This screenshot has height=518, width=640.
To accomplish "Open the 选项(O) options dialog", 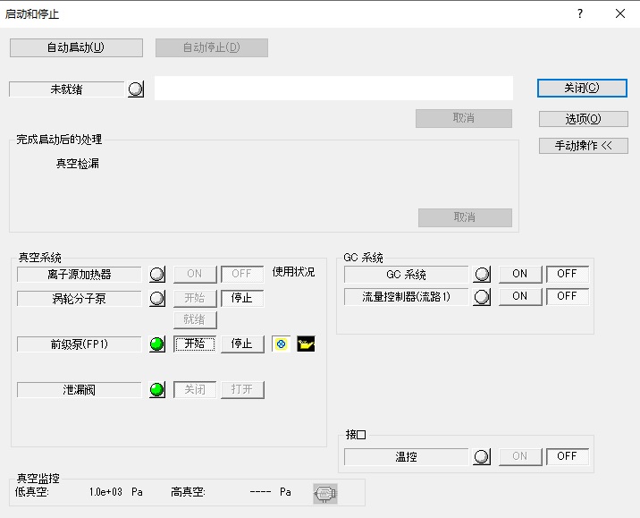I will tap(583, 119).
